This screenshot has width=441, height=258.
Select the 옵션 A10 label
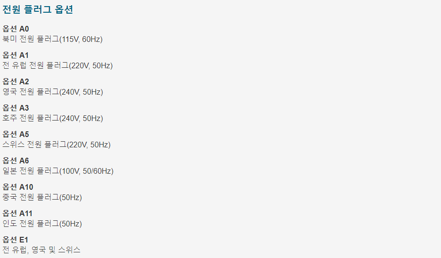(18, 187)
